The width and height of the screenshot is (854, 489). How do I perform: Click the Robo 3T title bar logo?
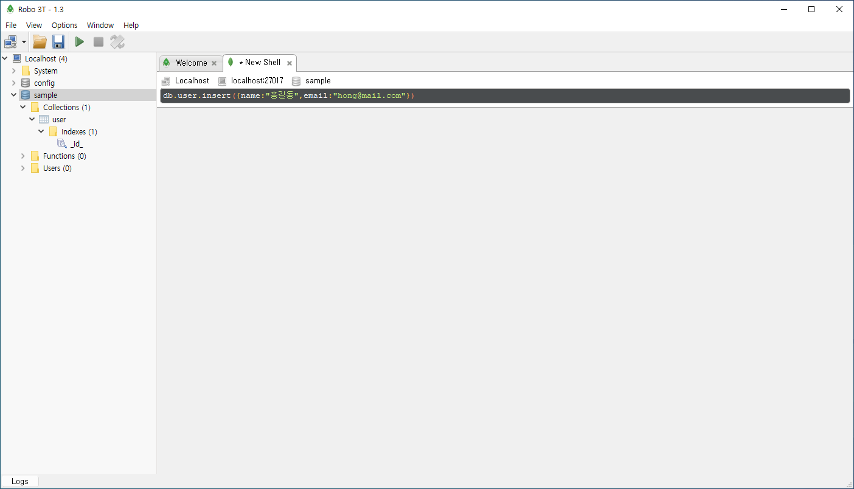point(10,9)
